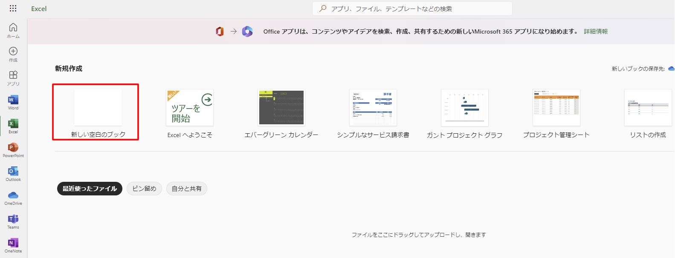Viewport: 675px width, 258px height.
Task: Select the 最近使ったファイル tab
Action: (x=90, y=189)
